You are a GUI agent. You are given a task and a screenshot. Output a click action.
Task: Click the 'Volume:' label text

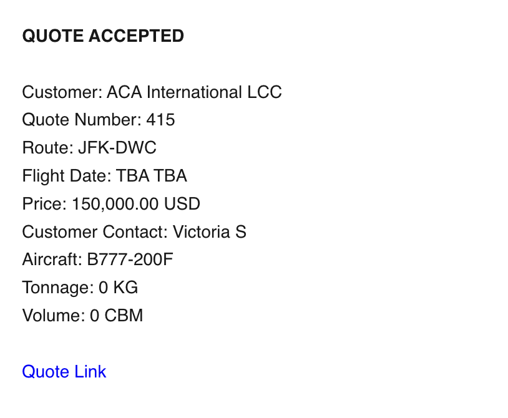[x=53, y=316]
